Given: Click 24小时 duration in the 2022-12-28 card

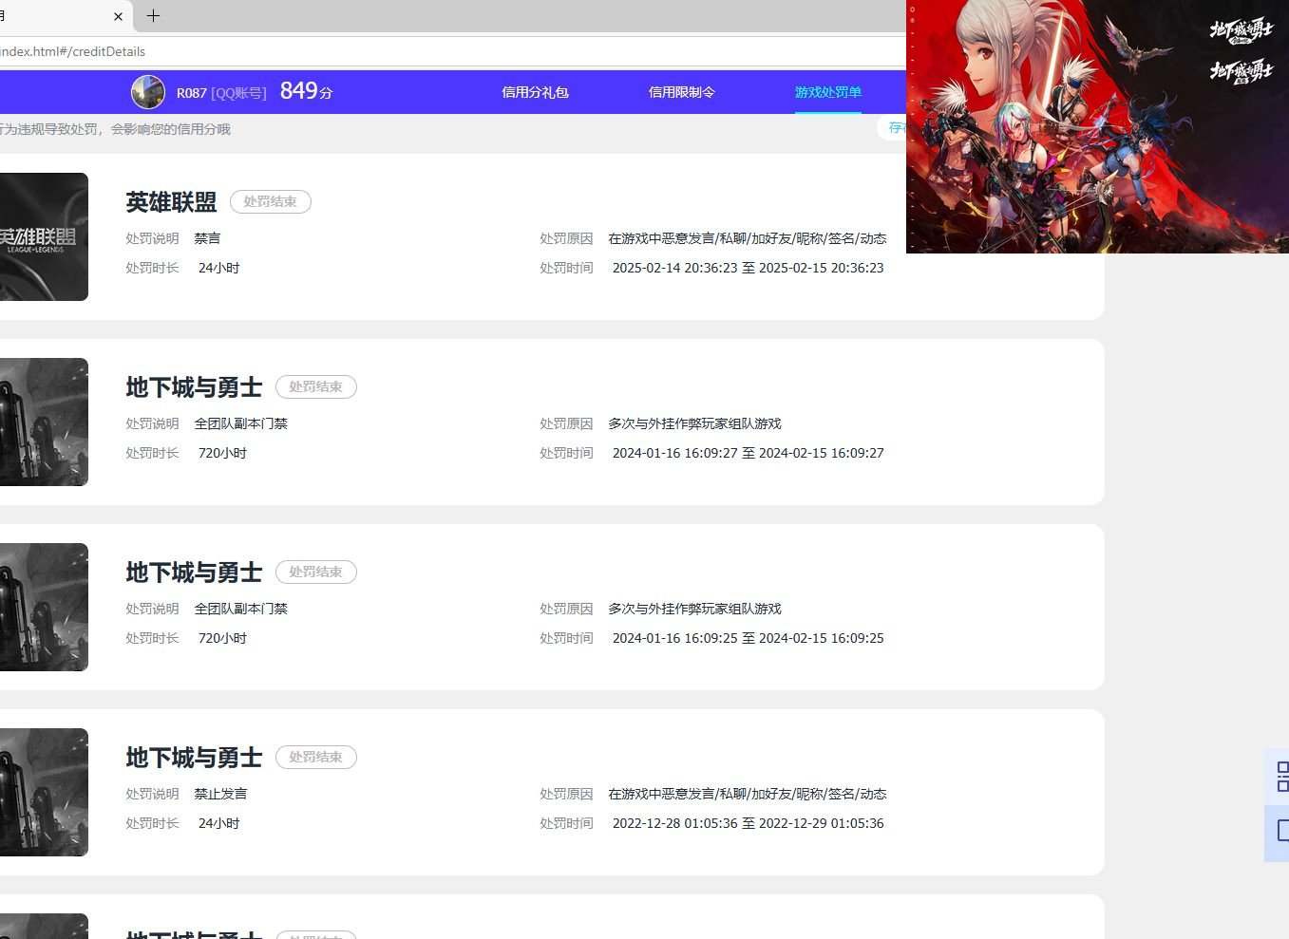Looking at the screenshot, I should pos(218,823).
